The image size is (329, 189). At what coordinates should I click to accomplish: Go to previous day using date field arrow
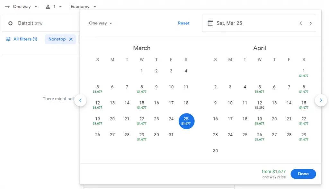point(301,23)
